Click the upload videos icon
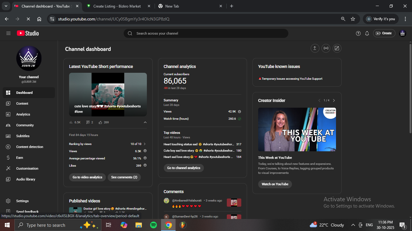Image resolution: width=412 pixels, height=231 pixels. pyautogui.click(x=315, y=48)
